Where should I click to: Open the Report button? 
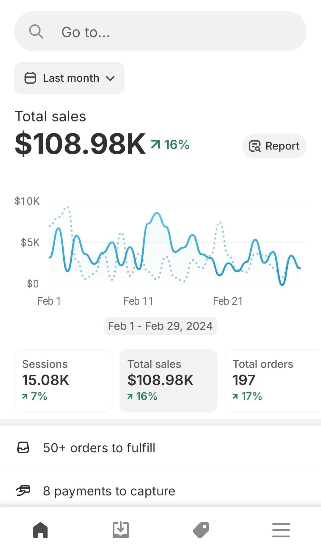[x=274, y=146]
